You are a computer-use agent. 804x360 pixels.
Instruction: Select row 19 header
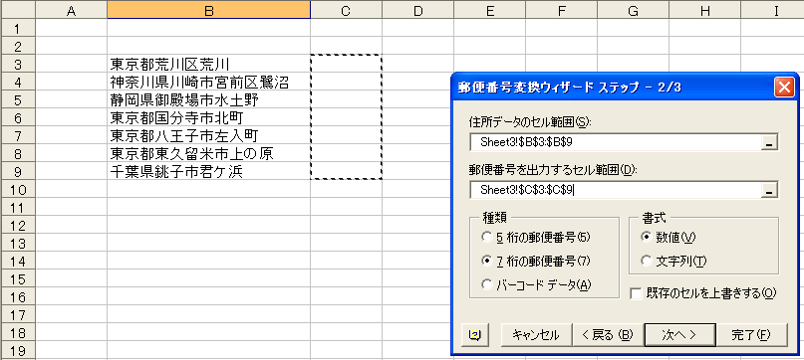pyautogui.click(x=18, y=351)
